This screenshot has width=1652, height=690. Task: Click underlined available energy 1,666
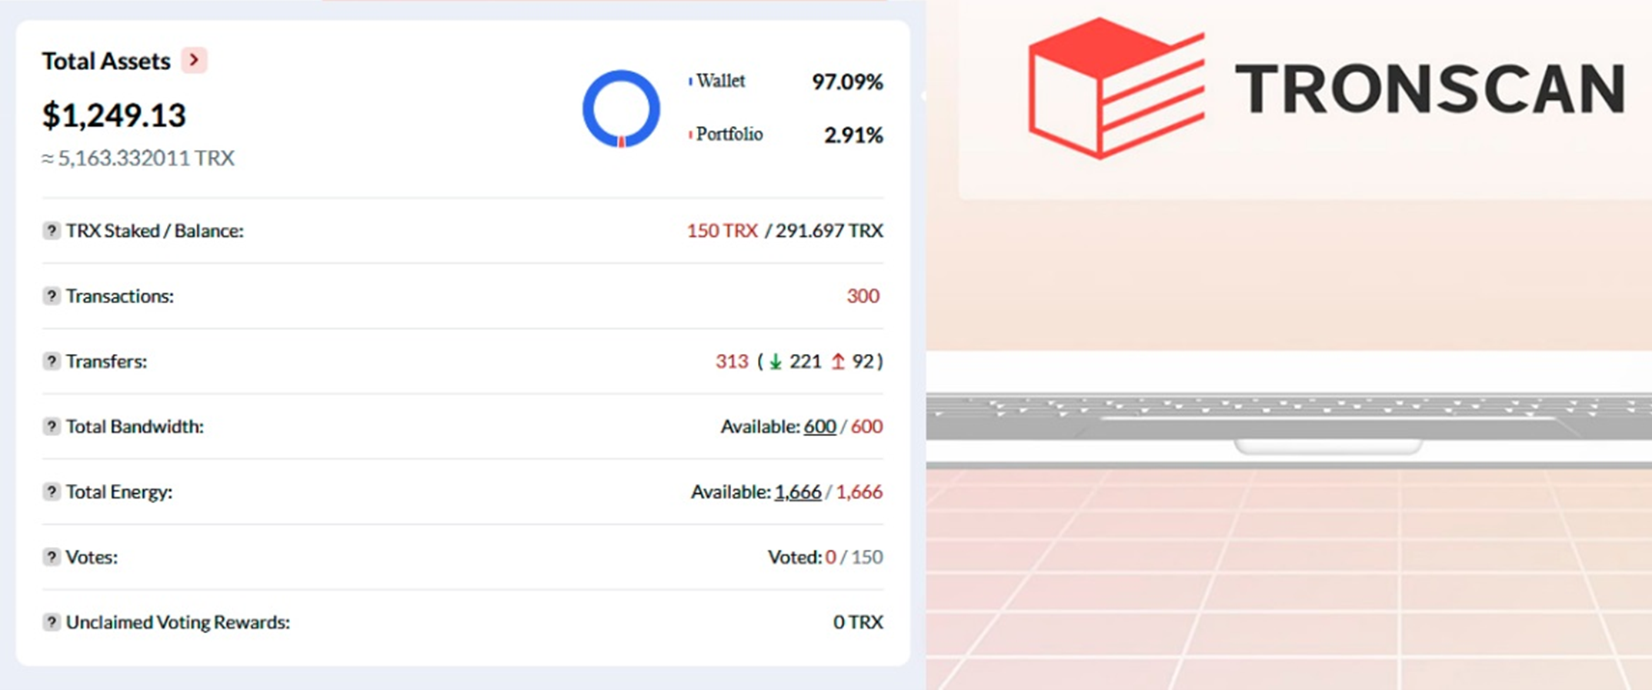pos(798,492)
